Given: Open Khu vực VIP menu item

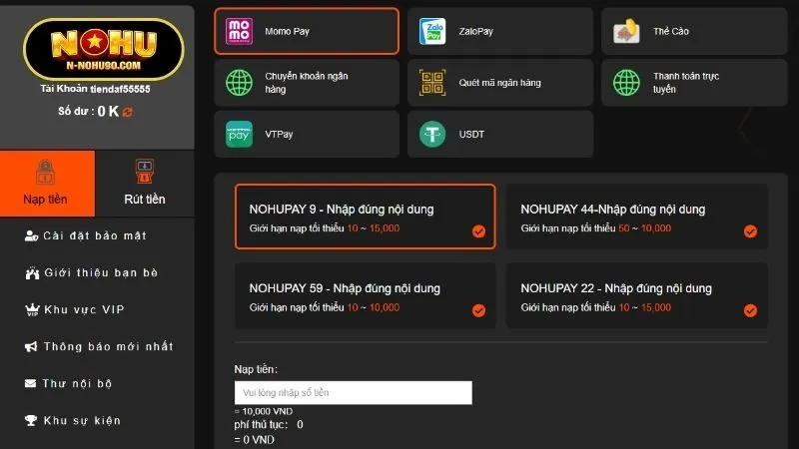Looking at the screenshot, I should (75, 309).
